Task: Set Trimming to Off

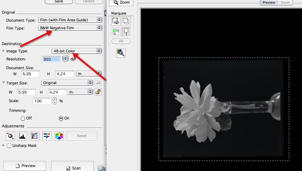Action: (x=23, y=118)
